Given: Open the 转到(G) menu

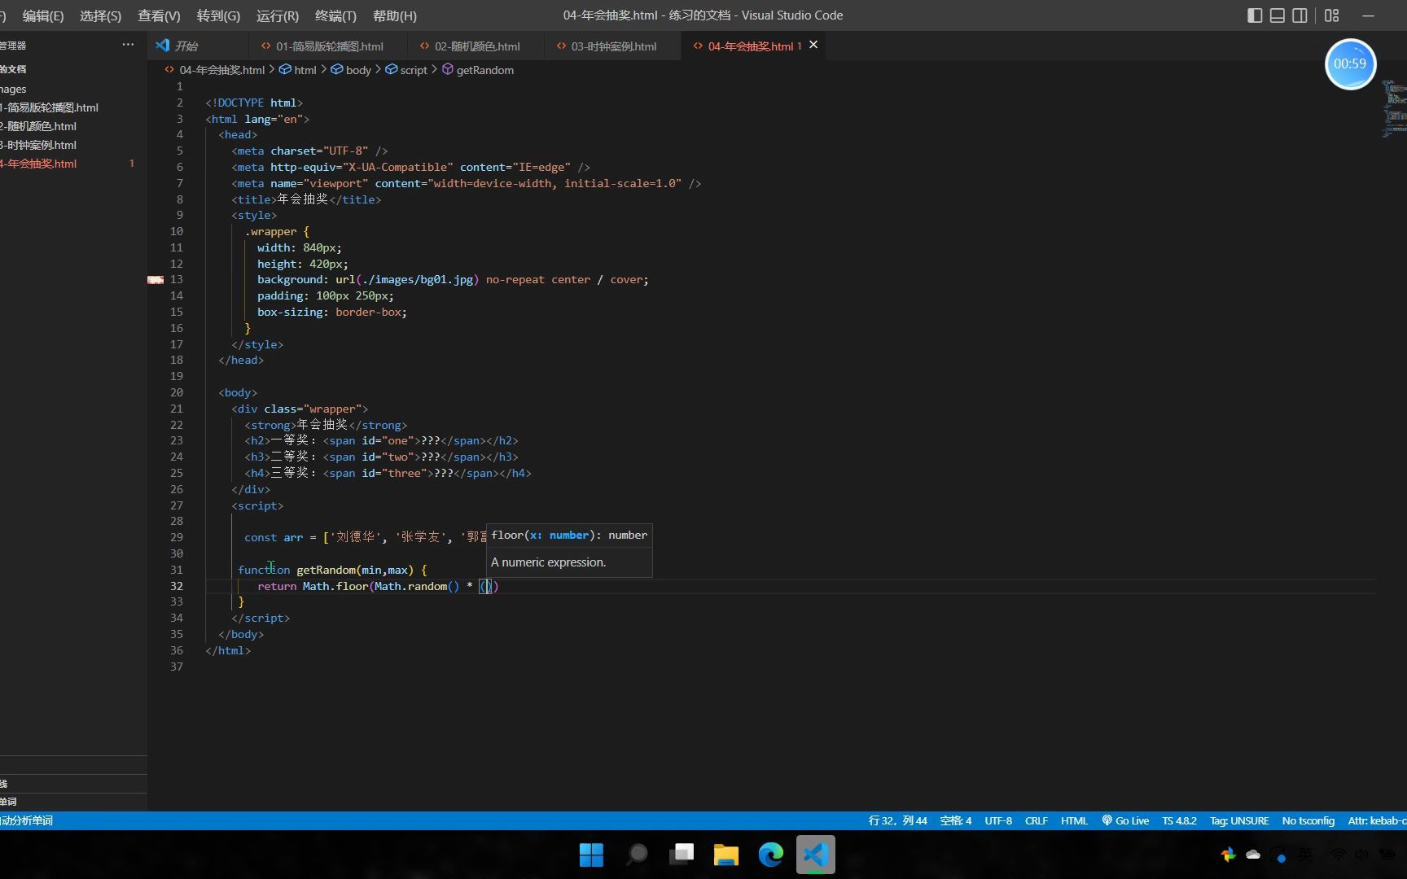Looking at the screenshot, I should pyautogui.click(x=218, y=15).
